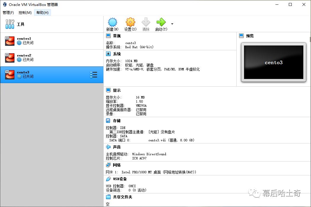Open Display (显示) section header
The image size is (311, 207).
[117, 90]
